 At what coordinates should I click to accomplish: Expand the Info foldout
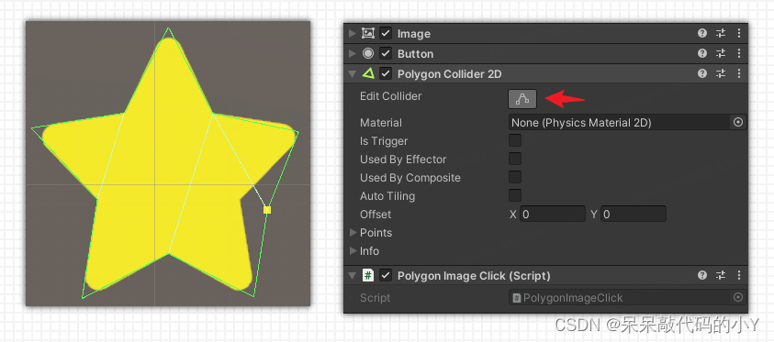click(x=353, y=251)
